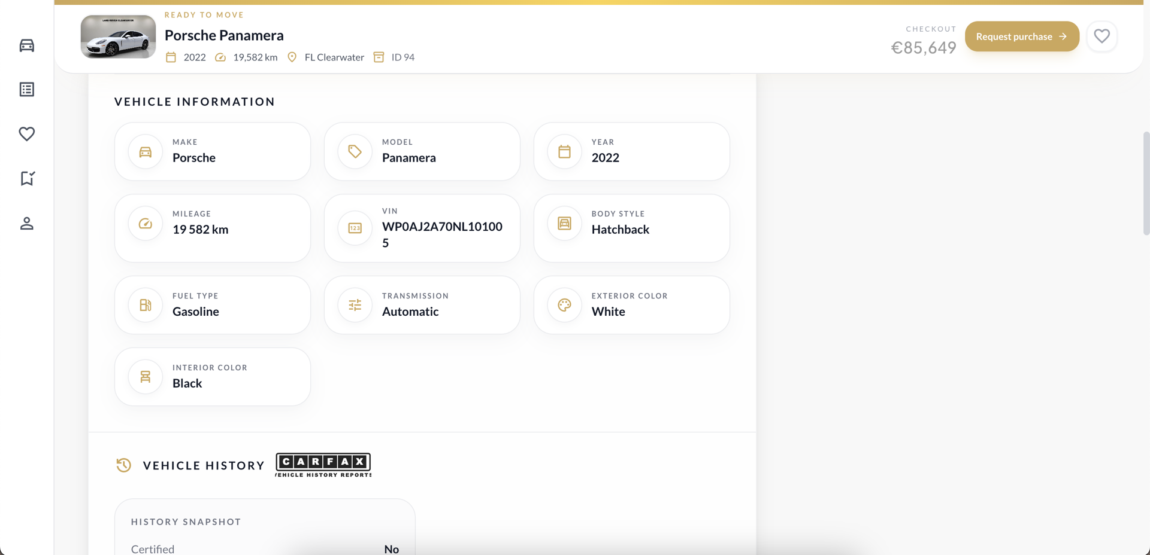Click the Porsche make value
This screenshot has width=1150, height=555.
point(194,158)
